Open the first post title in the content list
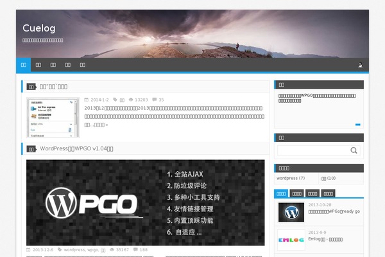The height and width of the screenshot is (257, 385). 53,87
